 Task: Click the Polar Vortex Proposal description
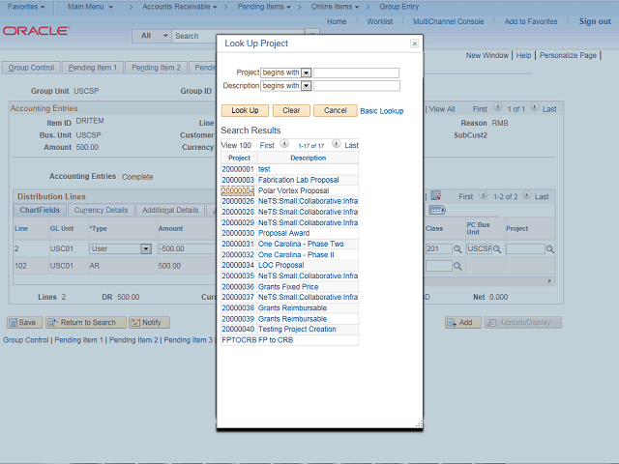tap(293, 190)
